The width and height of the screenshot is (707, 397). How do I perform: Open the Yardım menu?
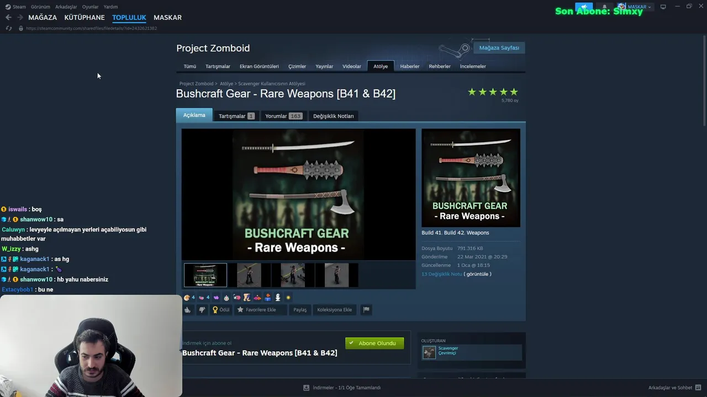(110, 7)
